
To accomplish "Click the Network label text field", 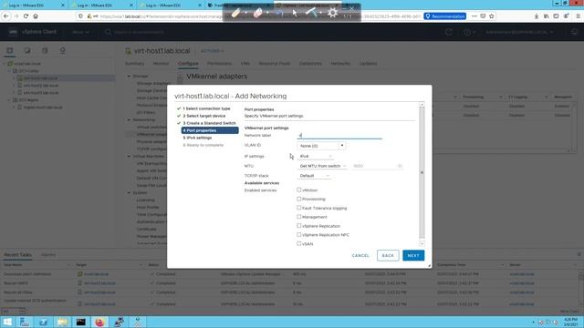I will click(339, 136).
